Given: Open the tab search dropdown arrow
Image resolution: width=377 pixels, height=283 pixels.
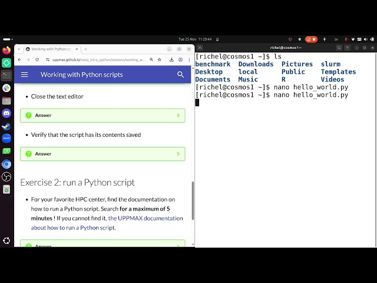Looking at the screenshot, I should coord(19,49).
